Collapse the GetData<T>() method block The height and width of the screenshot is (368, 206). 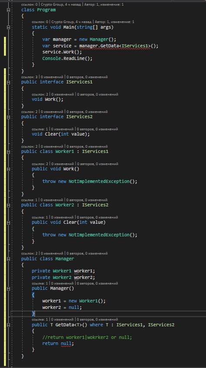(8, 325)
